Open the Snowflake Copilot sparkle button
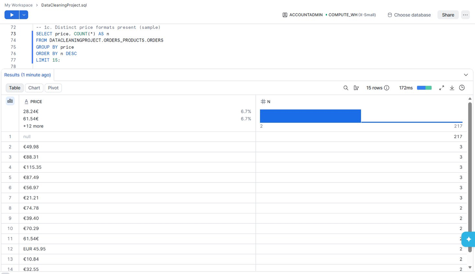The width and height of the screenshot is (475, 274). click(468, 239)
